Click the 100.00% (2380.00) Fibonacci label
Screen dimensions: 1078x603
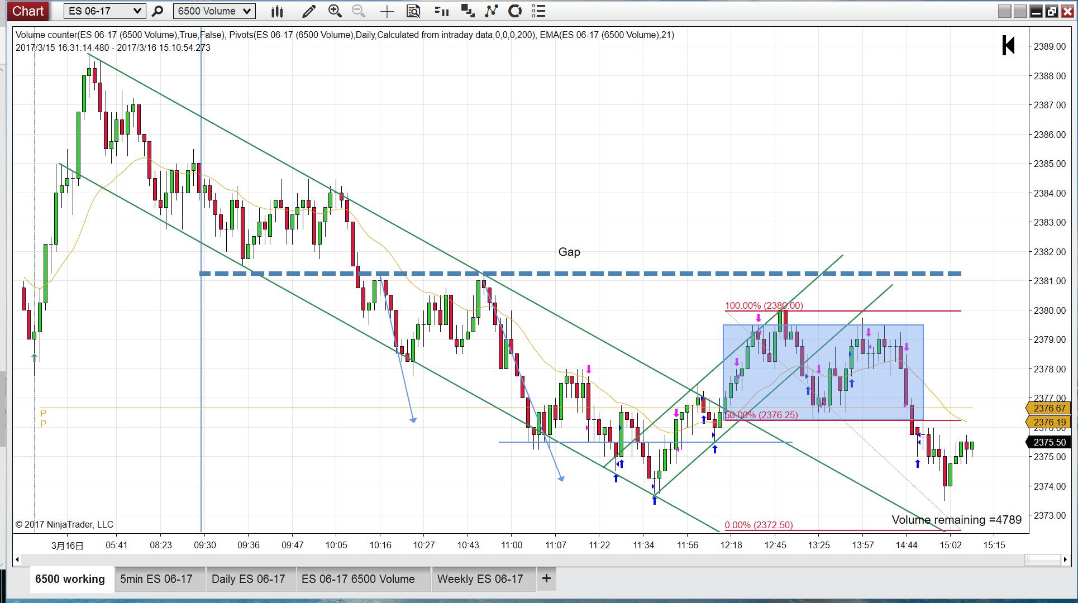[764, 305]
